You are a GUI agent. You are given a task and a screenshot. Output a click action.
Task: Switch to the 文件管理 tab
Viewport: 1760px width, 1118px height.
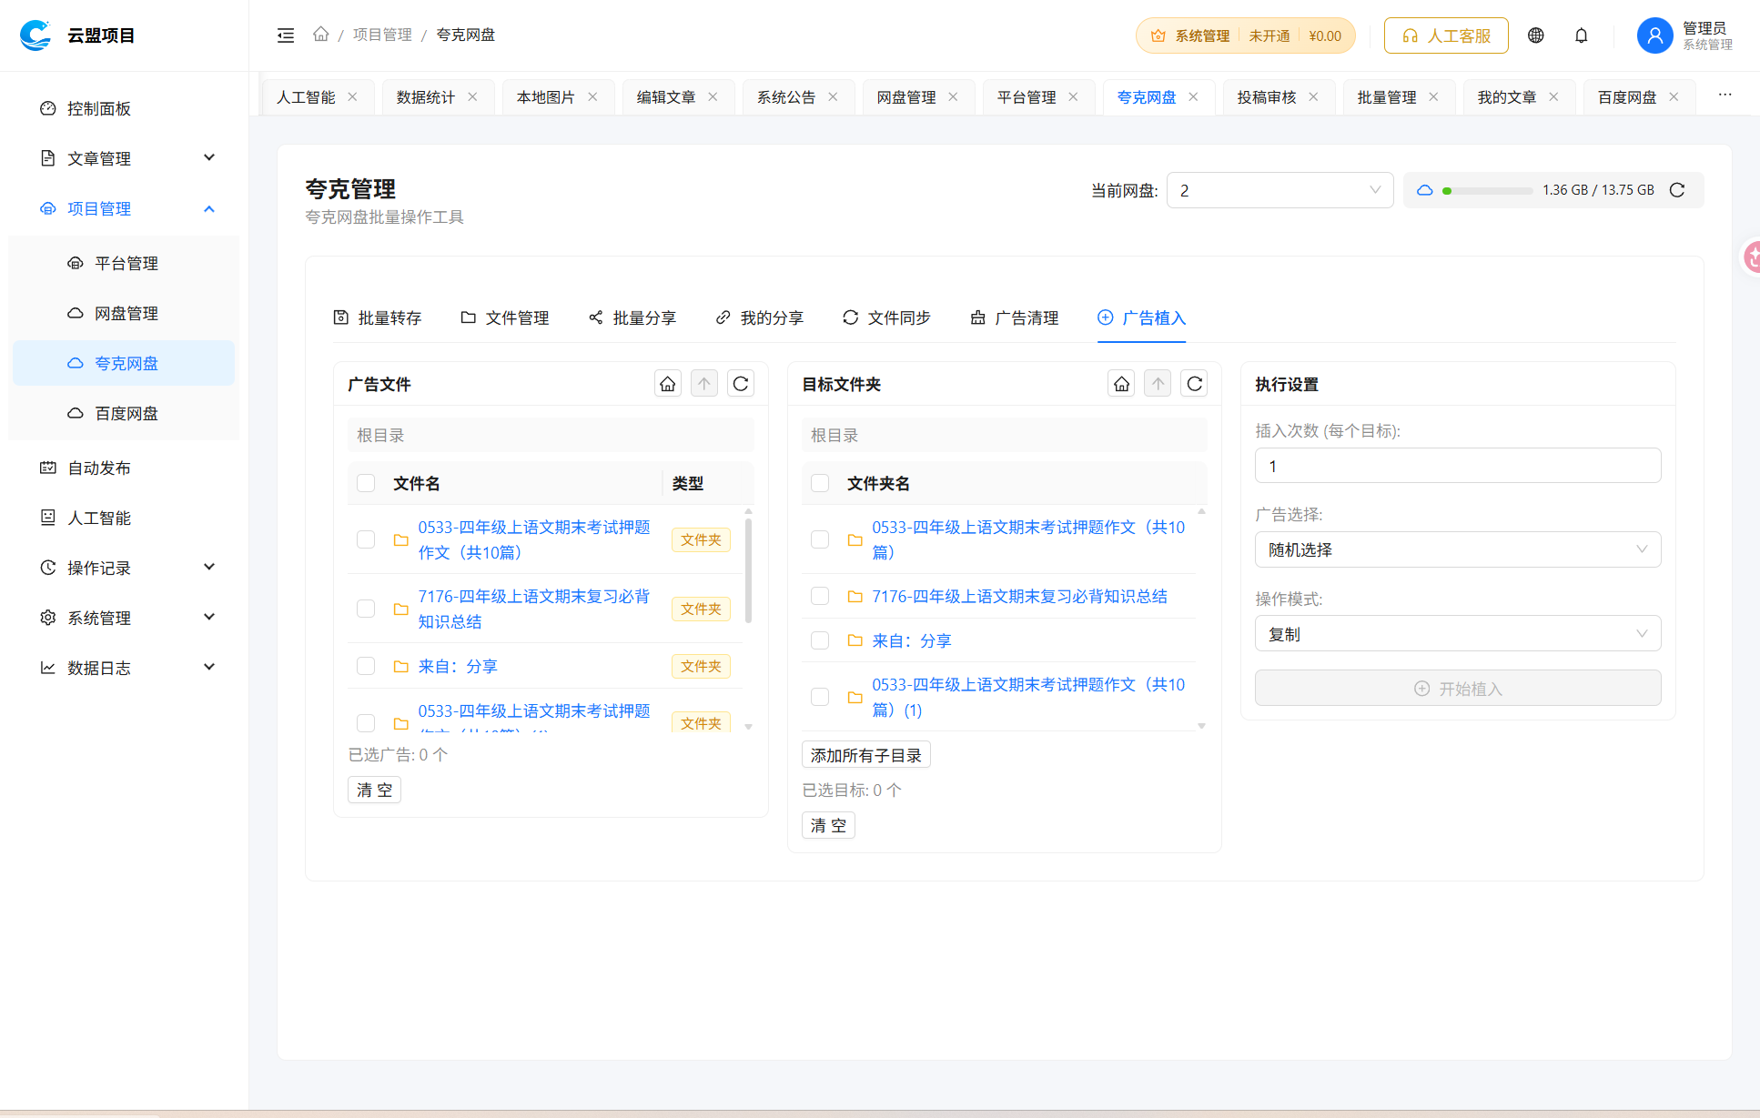[x=504, y=317]
